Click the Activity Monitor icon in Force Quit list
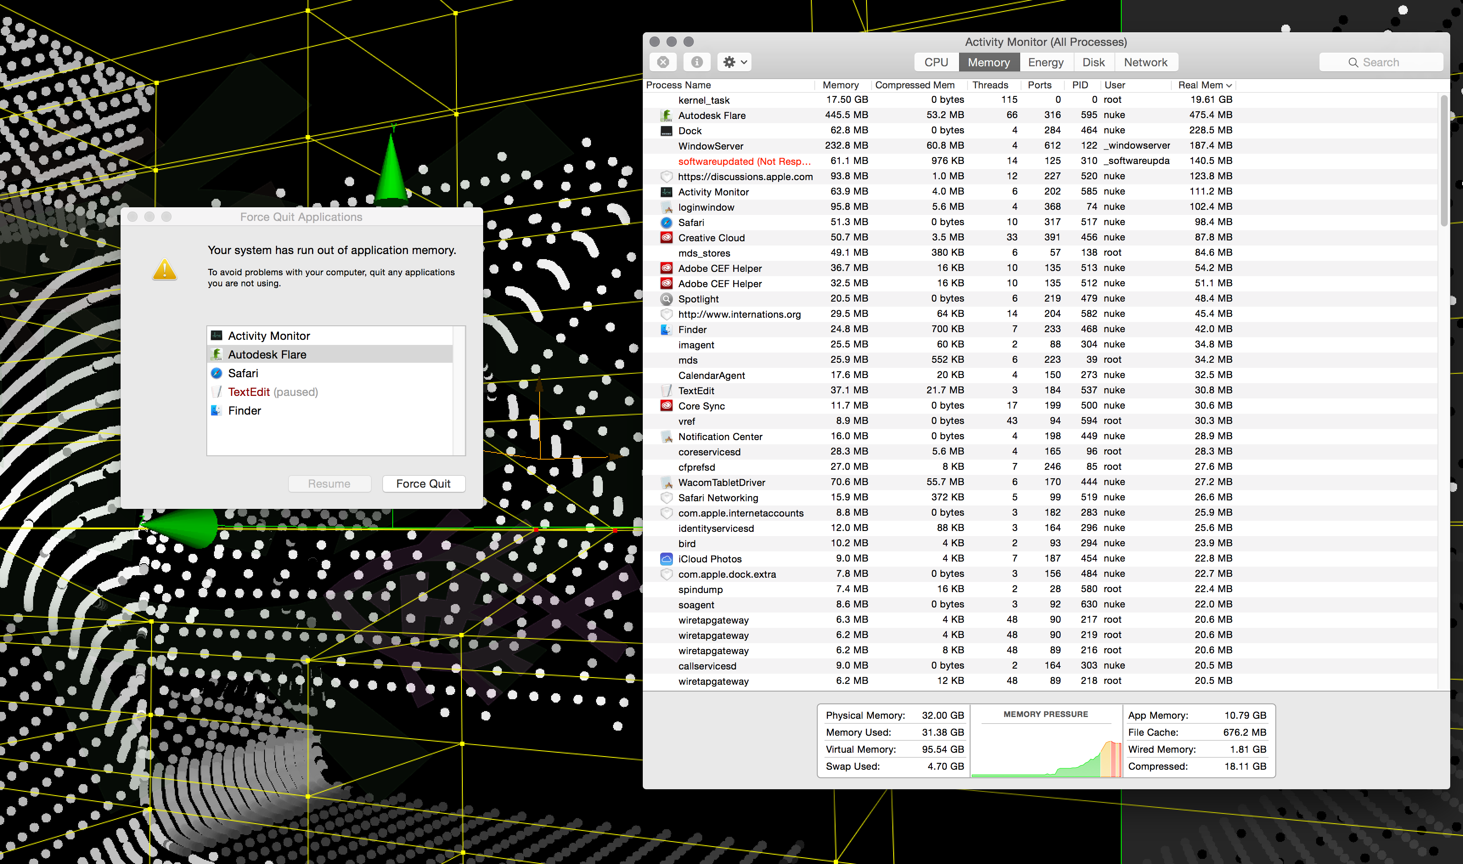This screenshot has height=864, width=1463. (217, 336)
